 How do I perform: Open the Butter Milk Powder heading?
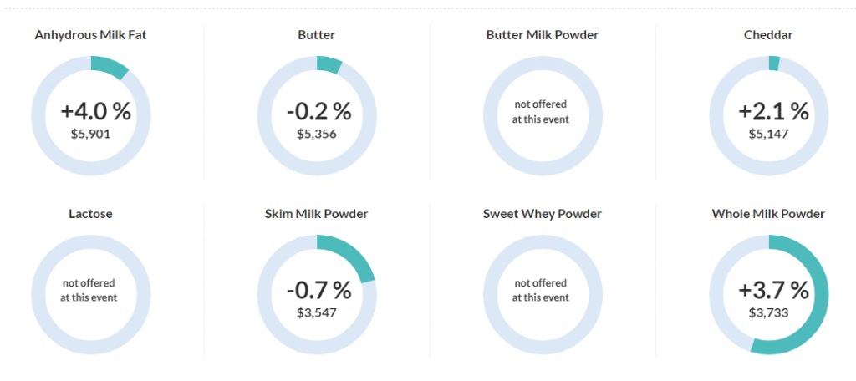[543, 35]
